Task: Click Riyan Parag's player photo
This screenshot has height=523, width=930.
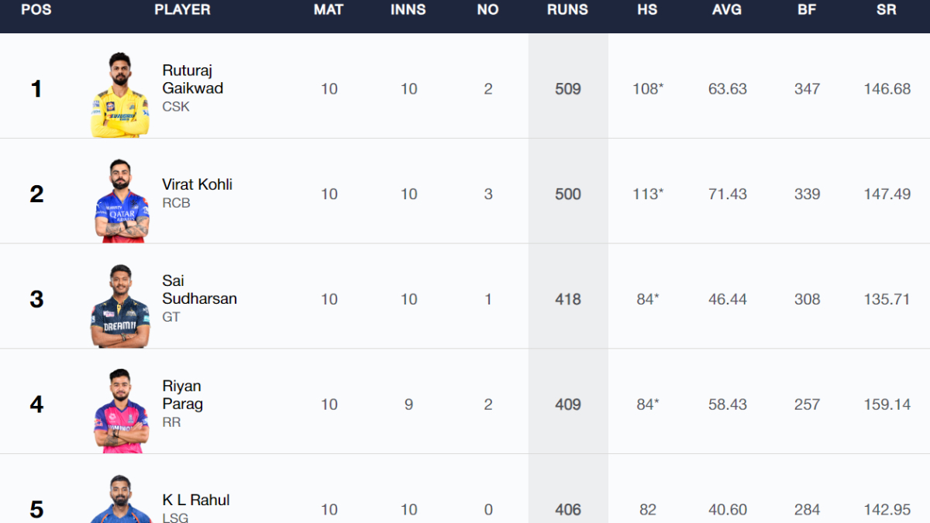Action: (x=120, y=411)
